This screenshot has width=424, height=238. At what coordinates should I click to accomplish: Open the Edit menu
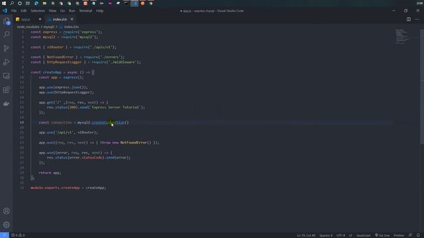pos(24,11)
